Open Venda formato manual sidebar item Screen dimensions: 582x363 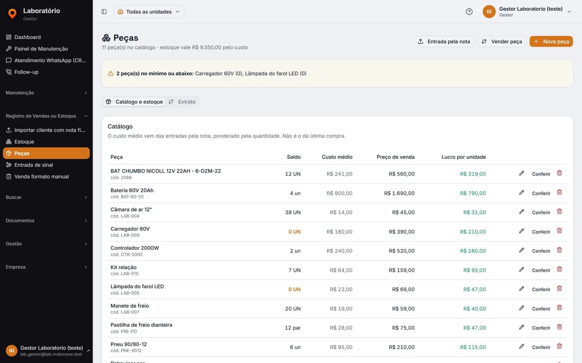[46, 176]
